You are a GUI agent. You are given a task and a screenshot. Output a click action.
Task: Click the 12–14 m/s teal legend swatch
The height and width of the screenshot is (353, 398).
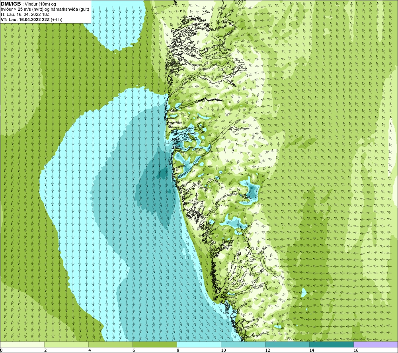tap(287, 344)
